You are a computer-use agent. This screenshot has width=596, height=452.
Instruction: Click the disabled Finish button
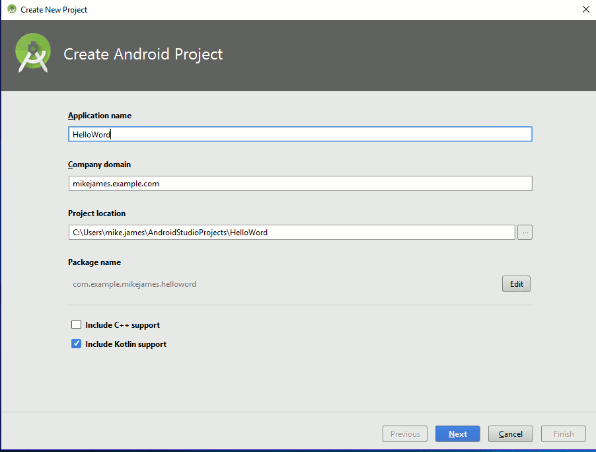[564, 433]
